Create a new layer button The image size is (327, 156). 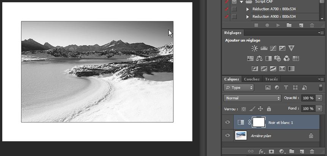(301, 151)
